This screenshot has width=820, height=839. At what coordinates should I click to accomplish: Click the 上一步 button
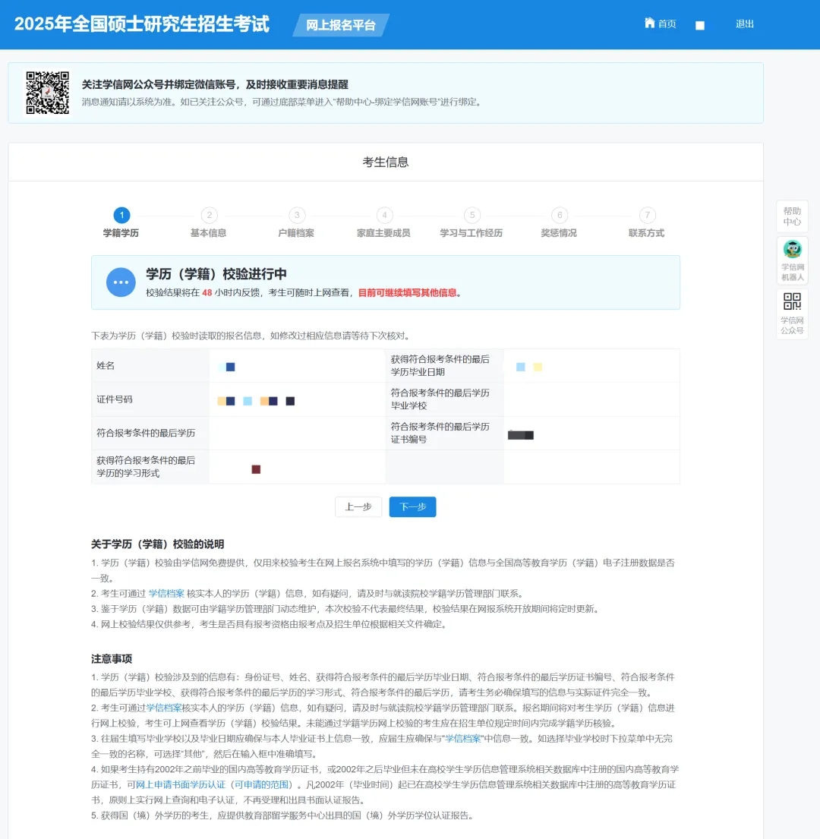pyautogui.click(x=358, y=507)
